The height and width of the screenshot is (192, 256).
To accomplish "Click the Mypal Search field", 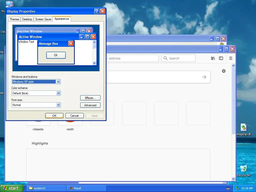I will [x=178, y=58].
